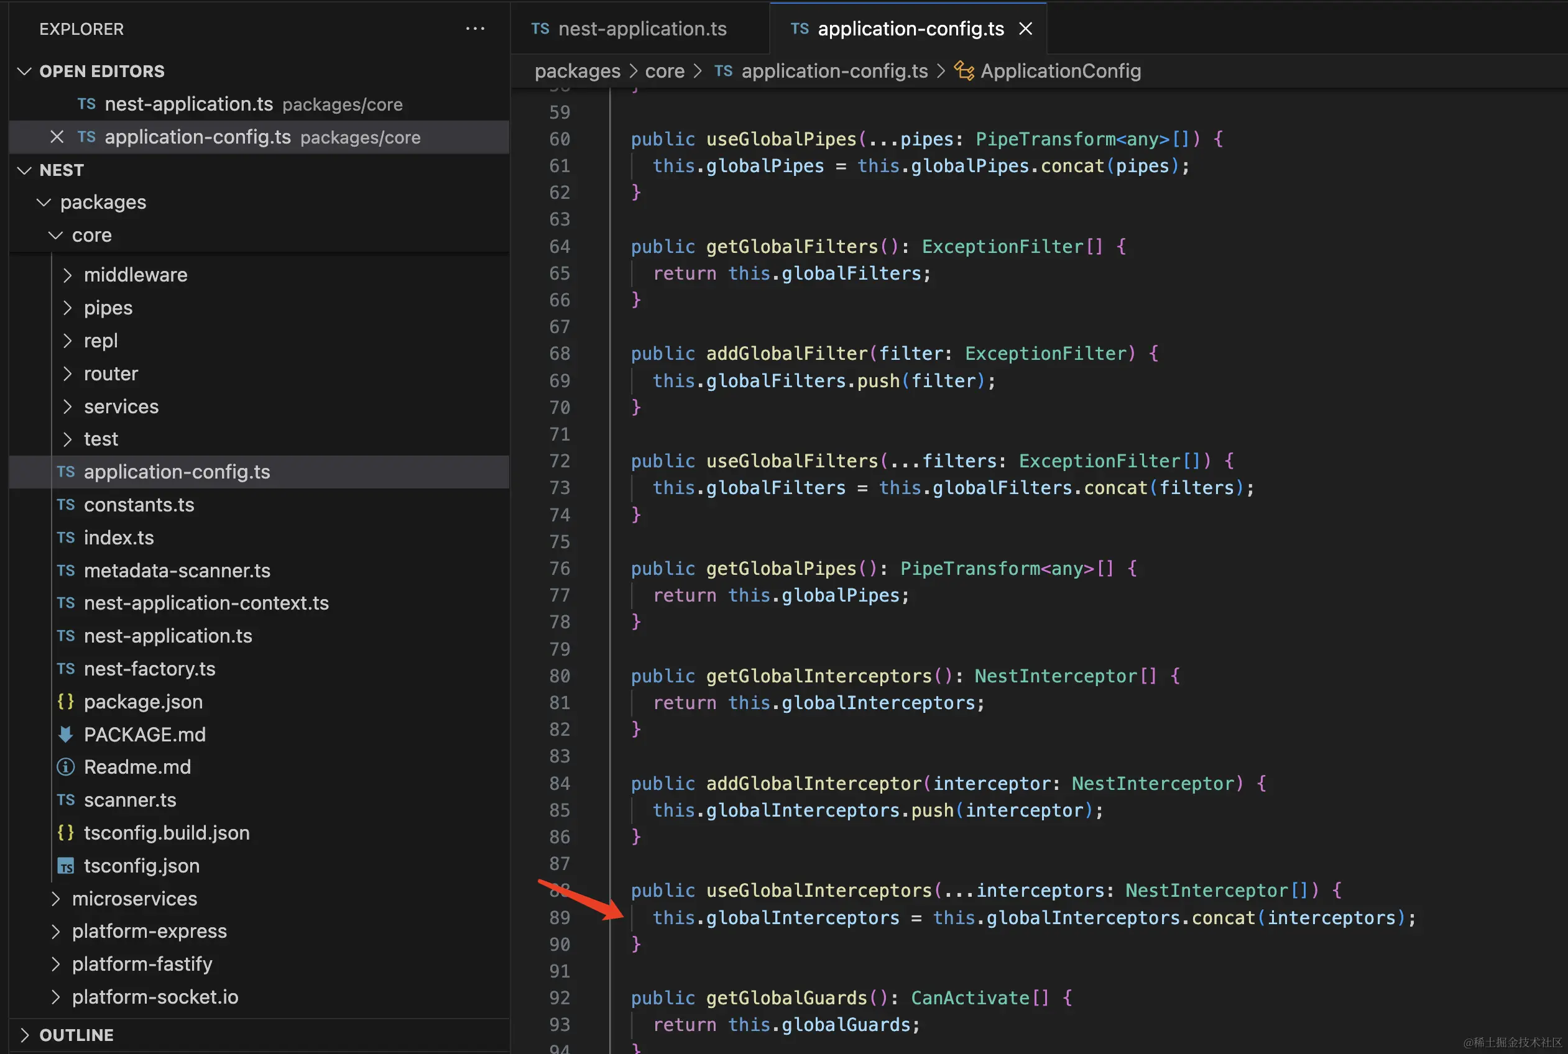Click the markdown arrow icon of PACKAGE.md
The height and width of the screenshot is (1054, 1568).
coord(65,734)
